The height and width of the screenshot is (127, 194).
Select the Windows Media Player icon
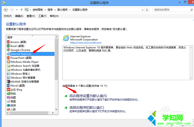click(8, 62)
